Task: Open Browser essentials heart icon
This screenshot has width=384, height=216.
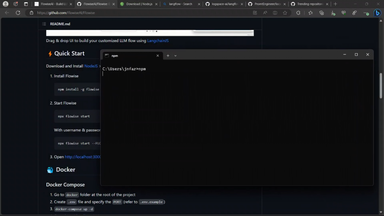Action: (x=343, y=13)
